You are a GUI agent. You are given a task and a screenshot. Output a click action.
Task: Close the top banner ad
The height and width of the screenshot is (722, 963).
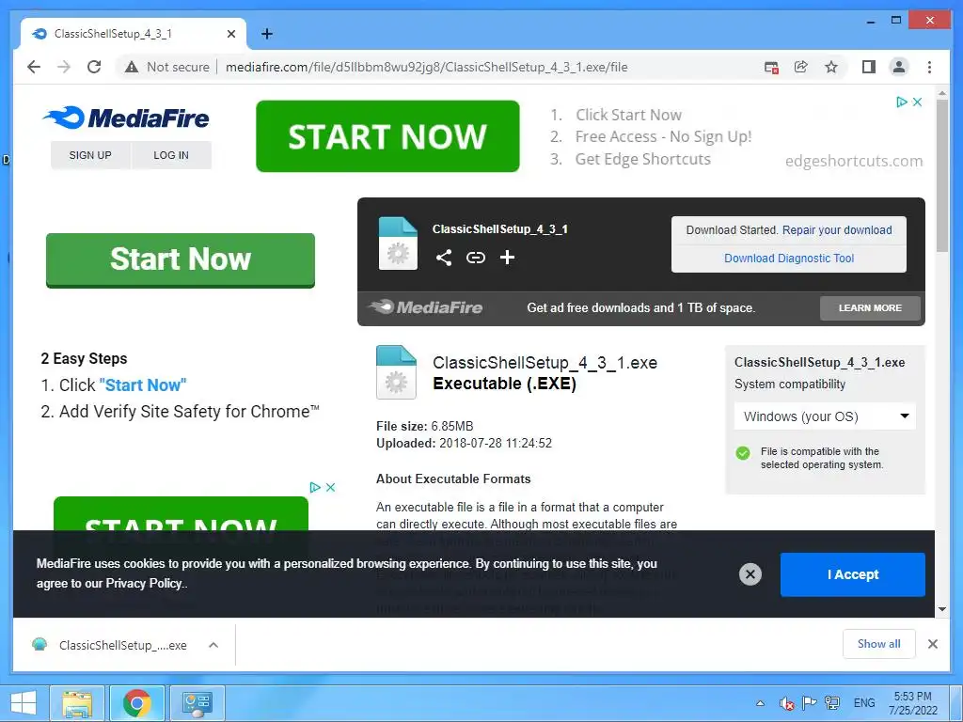917,102
